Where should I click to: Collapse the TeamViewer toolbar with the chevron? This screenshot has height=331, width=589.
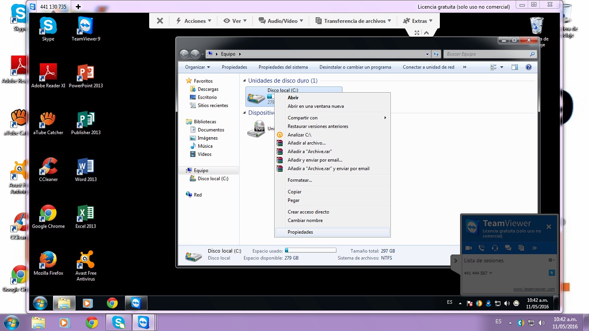[426, 33]
